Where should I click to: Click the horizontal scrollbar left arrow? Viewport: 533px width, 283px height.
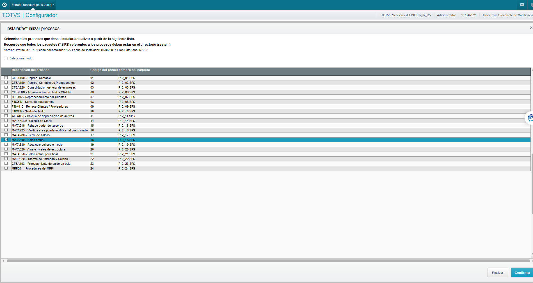(x=3, y=261)
